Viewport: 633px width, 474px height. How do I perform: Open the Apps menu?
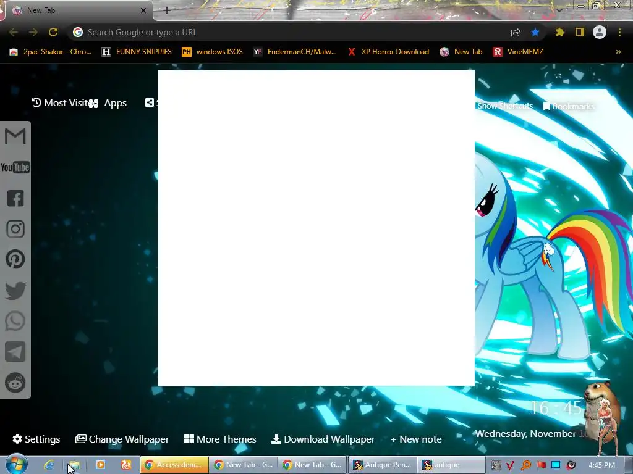(108, 103)
